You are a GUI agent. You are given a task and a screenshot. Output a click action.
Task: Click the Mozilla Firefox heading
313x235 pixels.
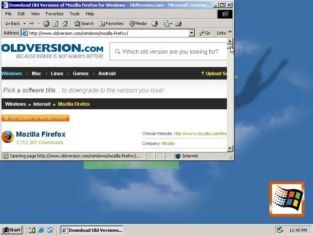click(41, 134)
